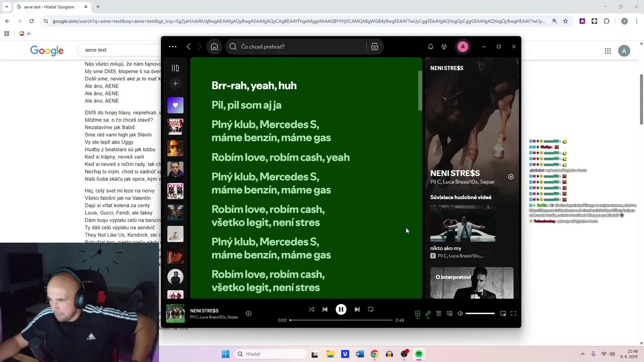Switch to 'aene text' Chrome tab
Screen dimensions: 644x362
coord(50,7)
